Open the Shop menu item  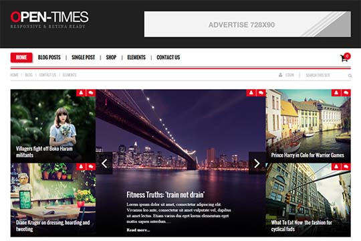click(x=111, y=58)
